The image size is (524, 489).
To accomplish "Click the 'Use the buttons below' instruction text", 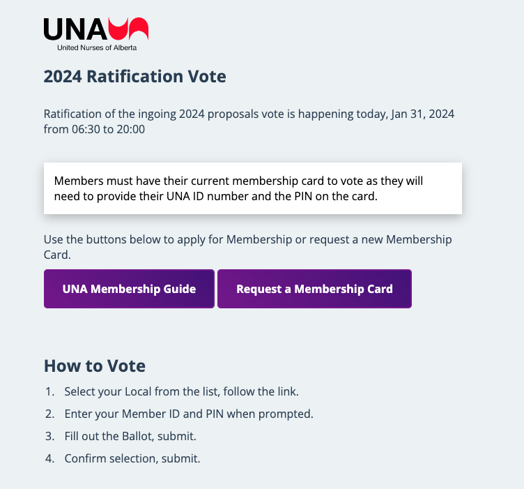I will pyautogui.click(x=247, y=239).
